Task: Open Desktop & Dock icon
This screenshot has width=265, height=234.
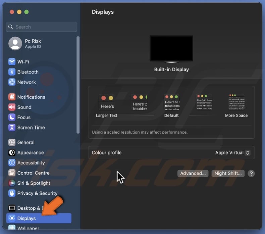Action: pyautogui.click(x=12, y=208)
